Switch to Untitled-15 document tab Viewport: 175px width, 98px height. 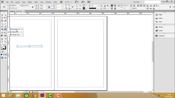pyautogui.click(x=15, y=11)
